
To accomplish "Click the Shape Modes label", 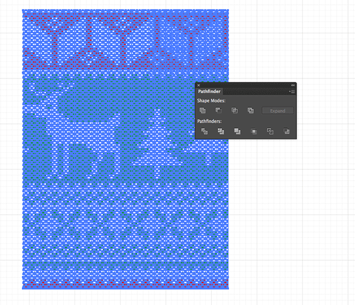I will (211, 101).
